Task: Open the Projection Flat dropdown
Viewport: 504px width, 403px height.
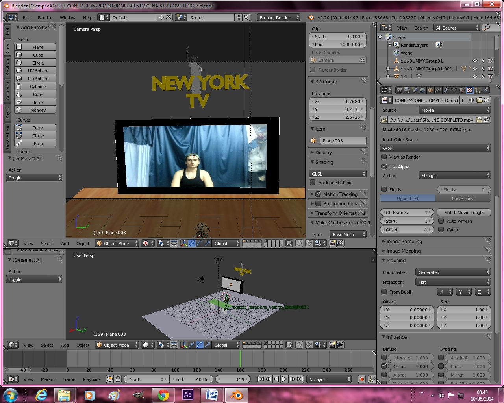Action: click(453, 282)
